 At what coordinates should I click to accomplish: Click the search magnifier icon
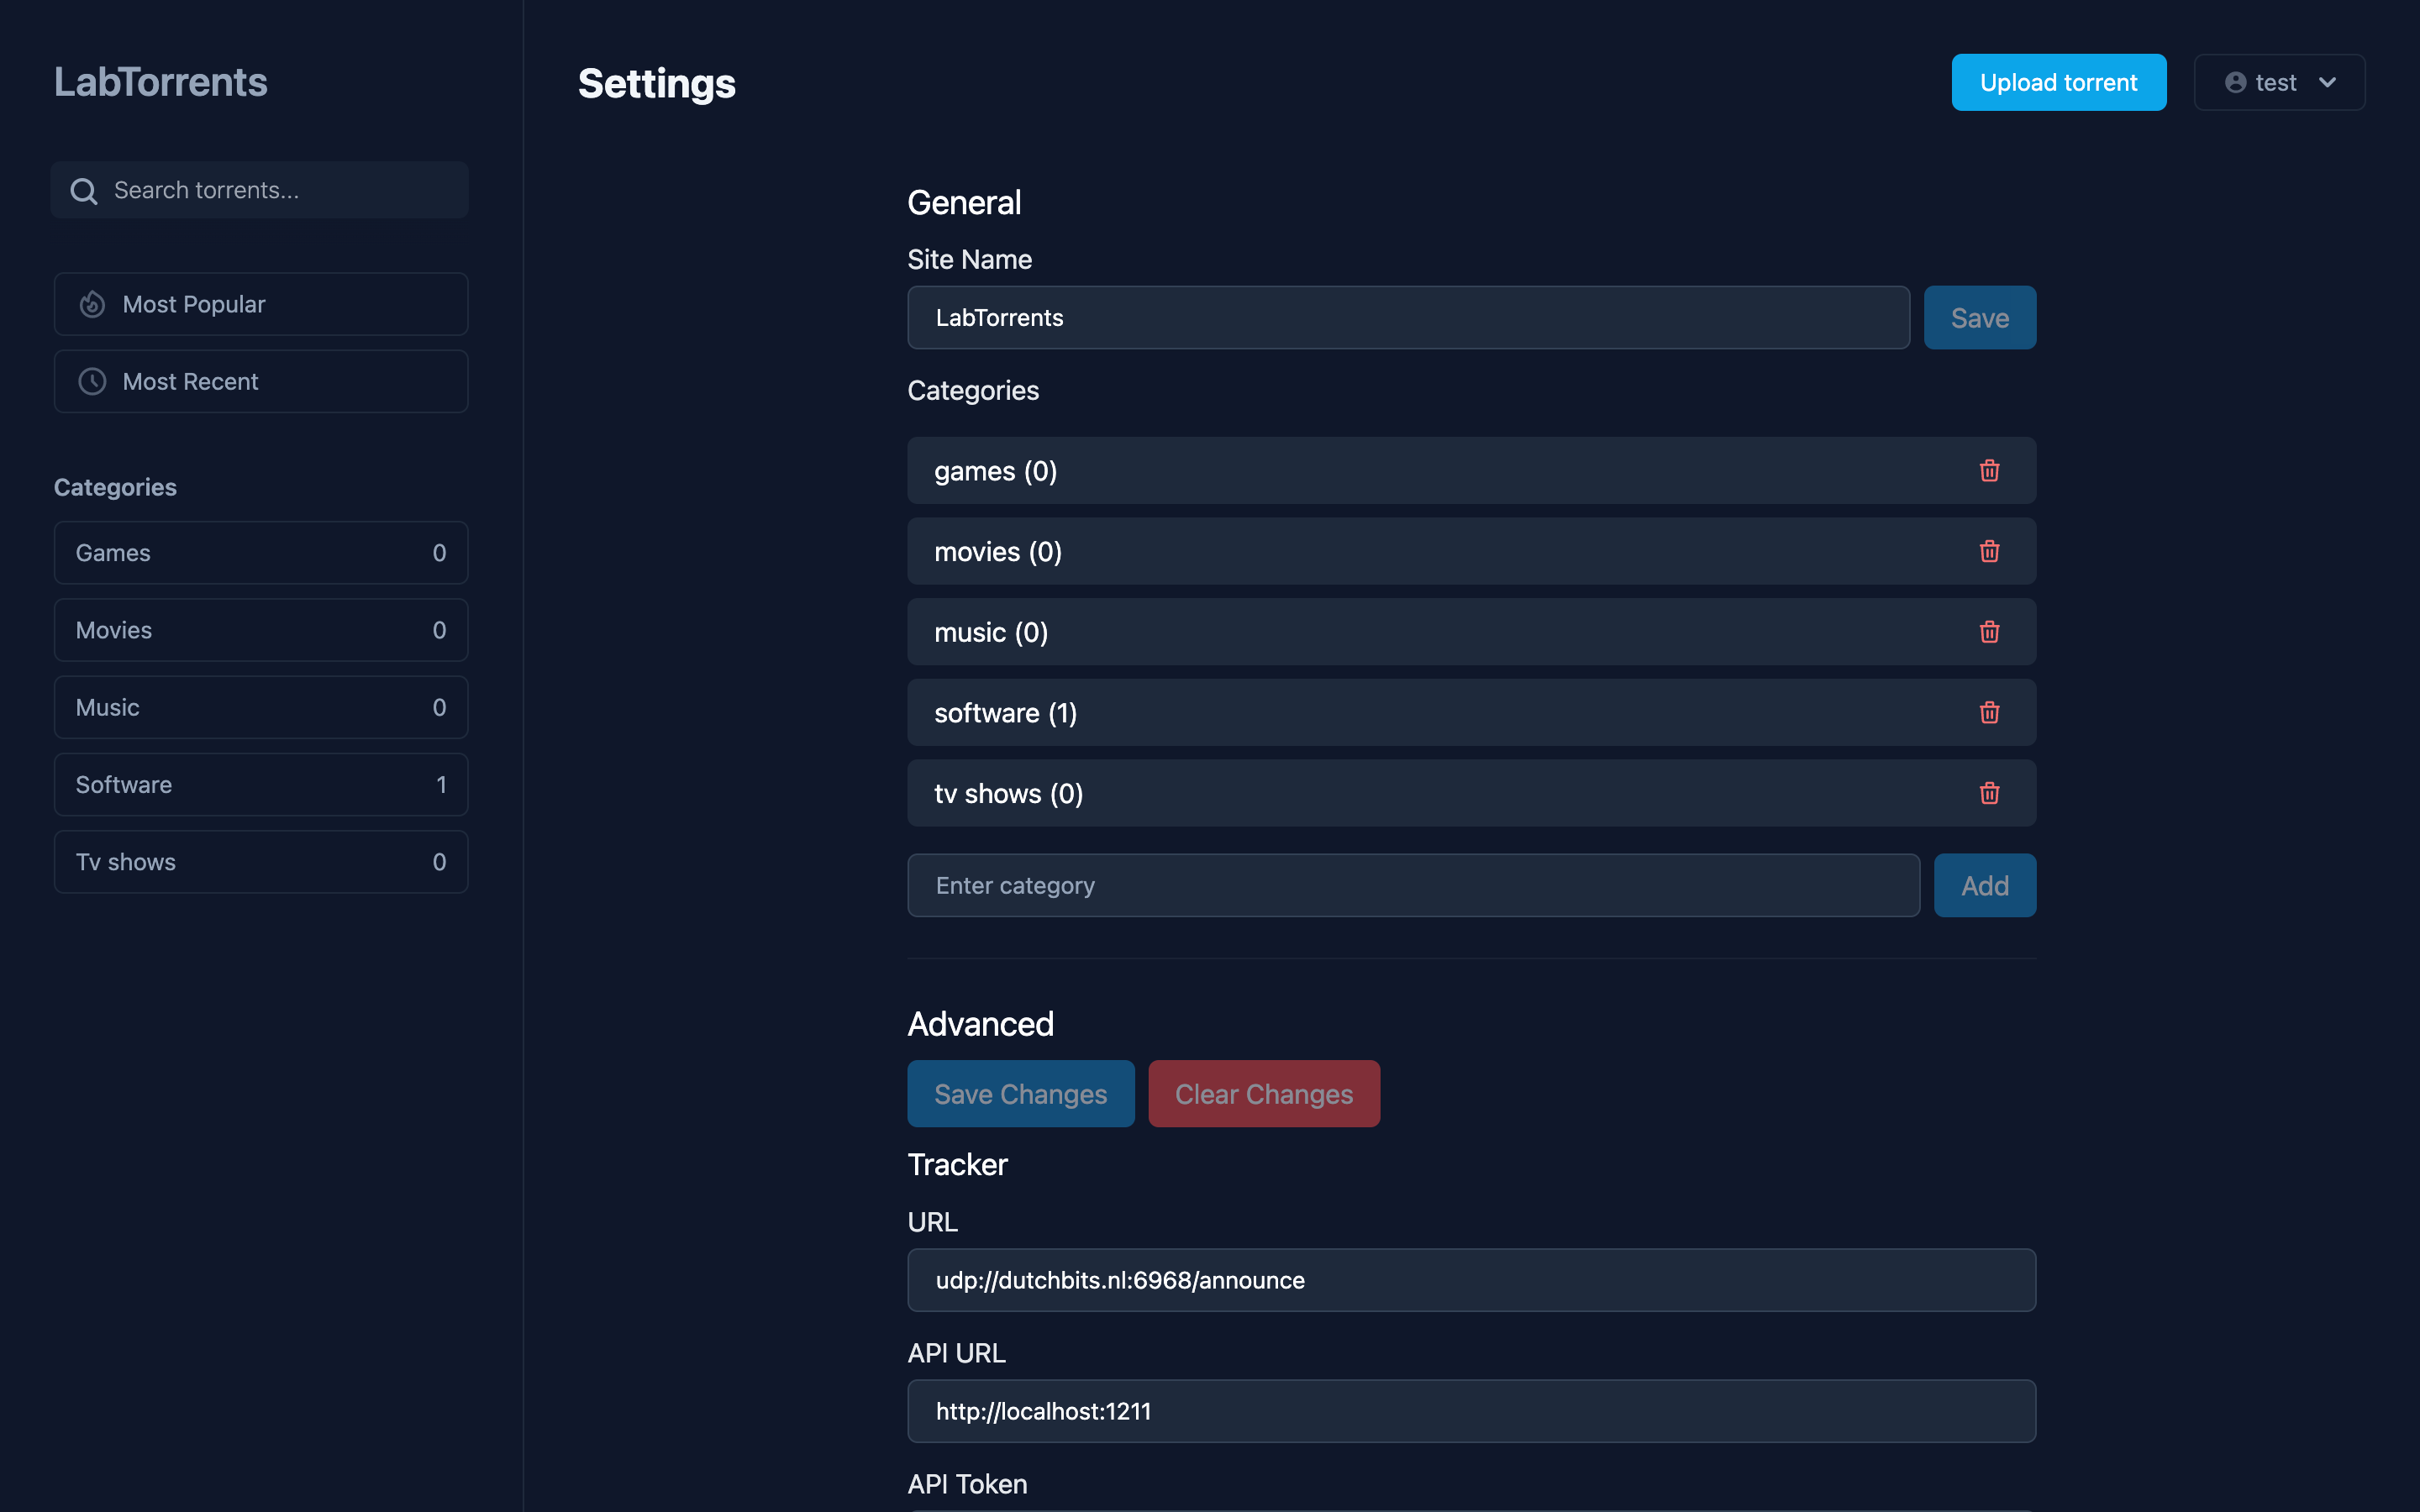(x=84, y=191)
